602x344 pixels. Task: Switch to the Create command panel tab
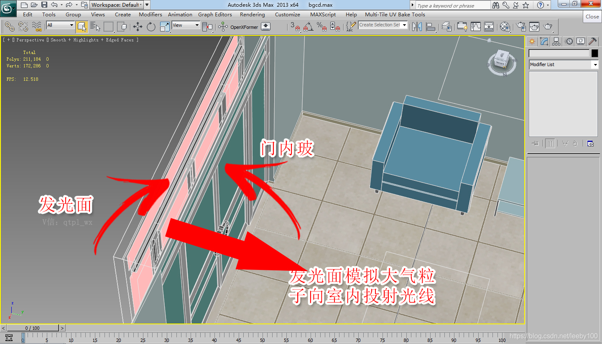532,41
